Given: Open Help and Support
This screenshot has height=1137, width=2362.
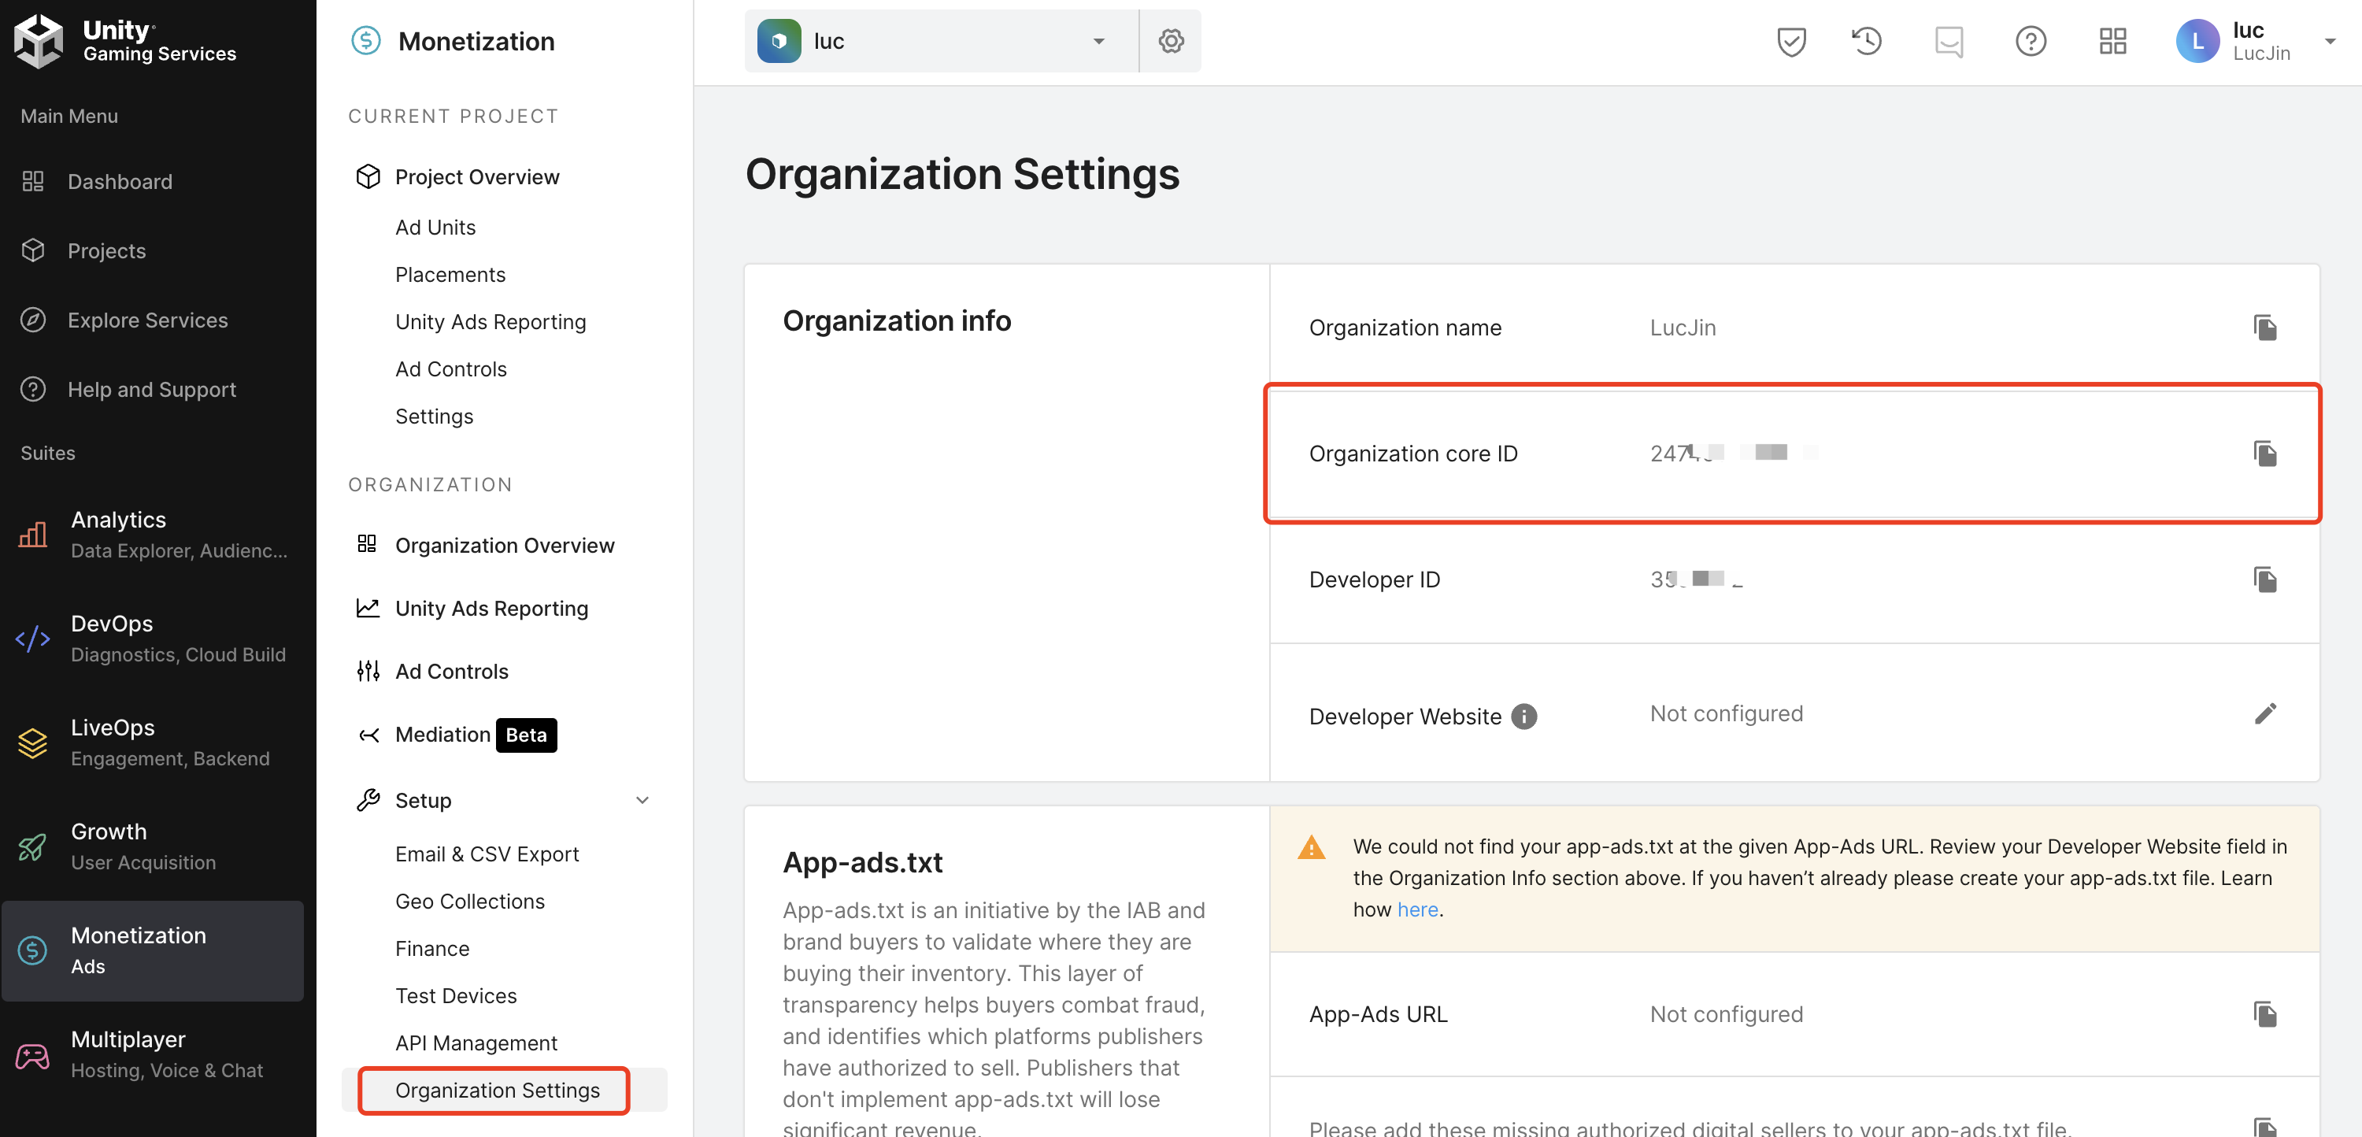Looking at the screenshot, I should [151, 390].
